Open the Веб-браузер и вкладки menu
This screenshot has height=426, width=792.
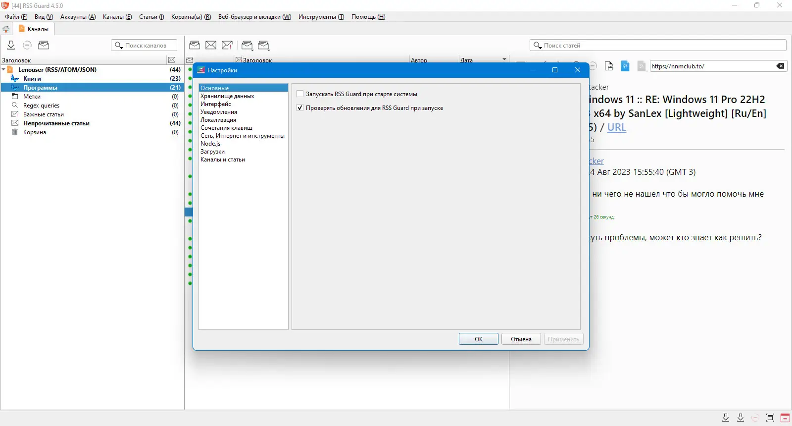tap(254, 17)
